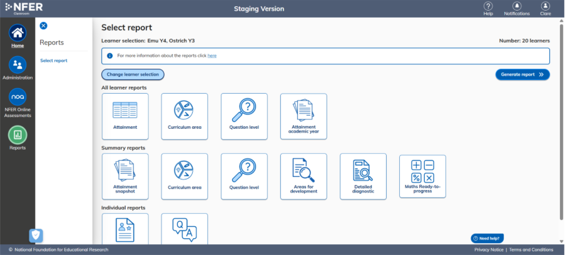Open the Administration section icon
This screenshot has height=255, width=565.
[x=18, y=65]
